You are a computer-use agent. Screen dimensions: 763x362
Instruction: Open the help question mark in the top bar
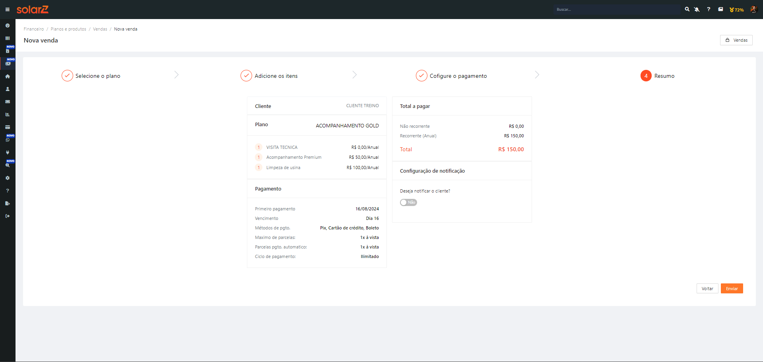coord(709,9)
